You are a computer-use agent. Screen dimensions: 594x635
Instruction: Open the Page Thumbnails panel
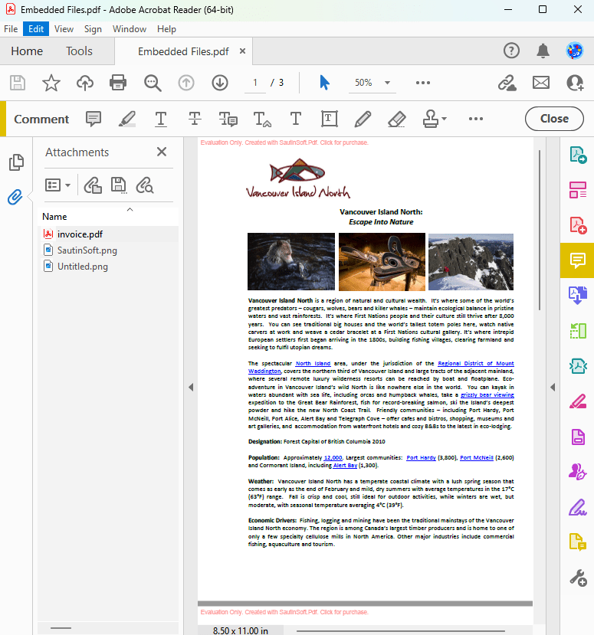click(16, 162)
